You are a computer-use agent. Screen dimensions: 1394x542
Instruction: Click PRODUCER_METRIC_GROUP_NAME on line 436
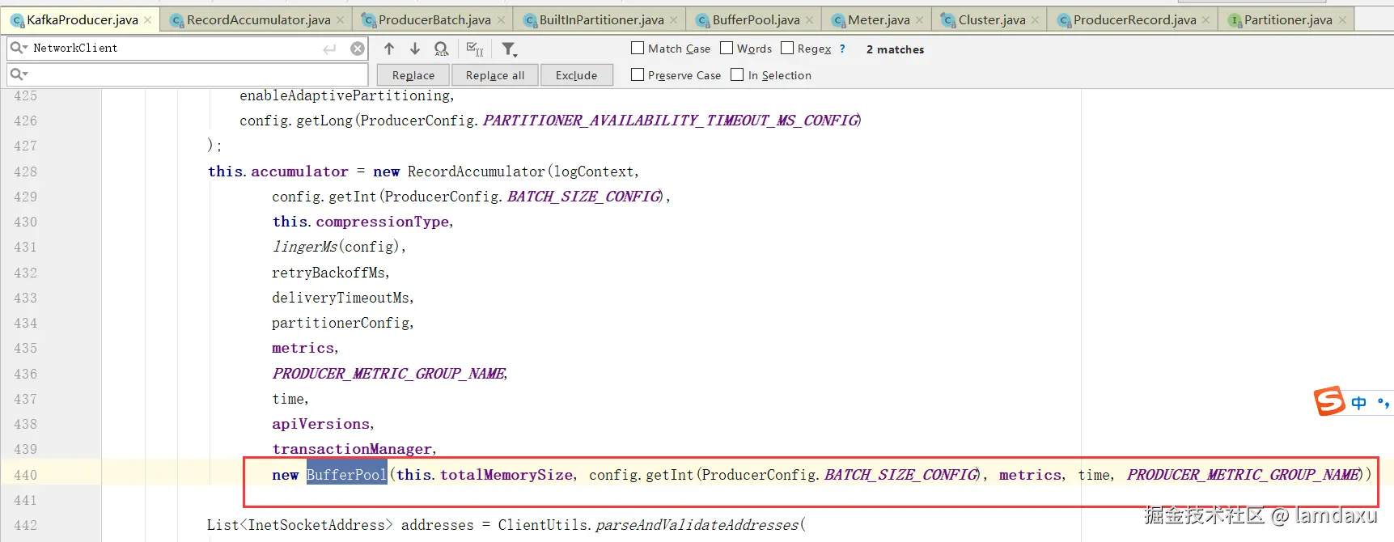[389, 374]
